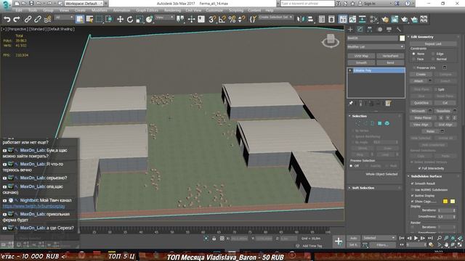The width and height of the screenshot is (465, 261).
Task: Click the Make Planar button
Action: pyautogui.click(x=423, y=117)
